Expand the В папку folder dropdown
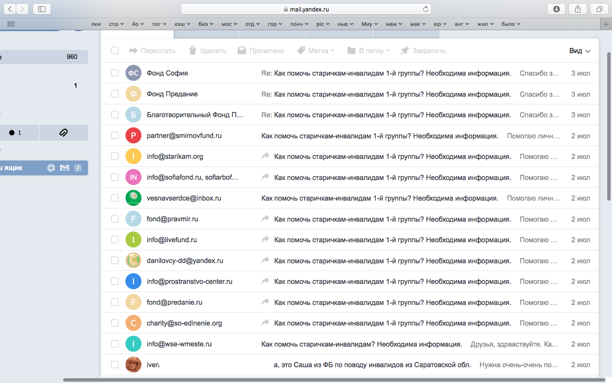 (x=369, y=51)
